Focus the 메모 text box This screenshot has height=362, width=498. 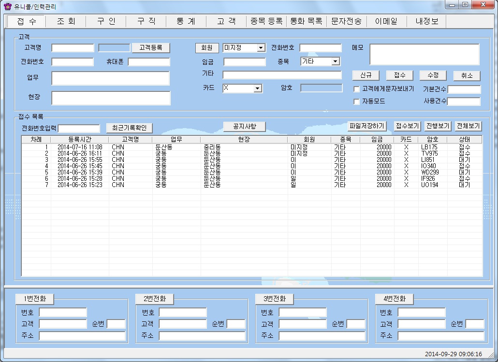424,54
